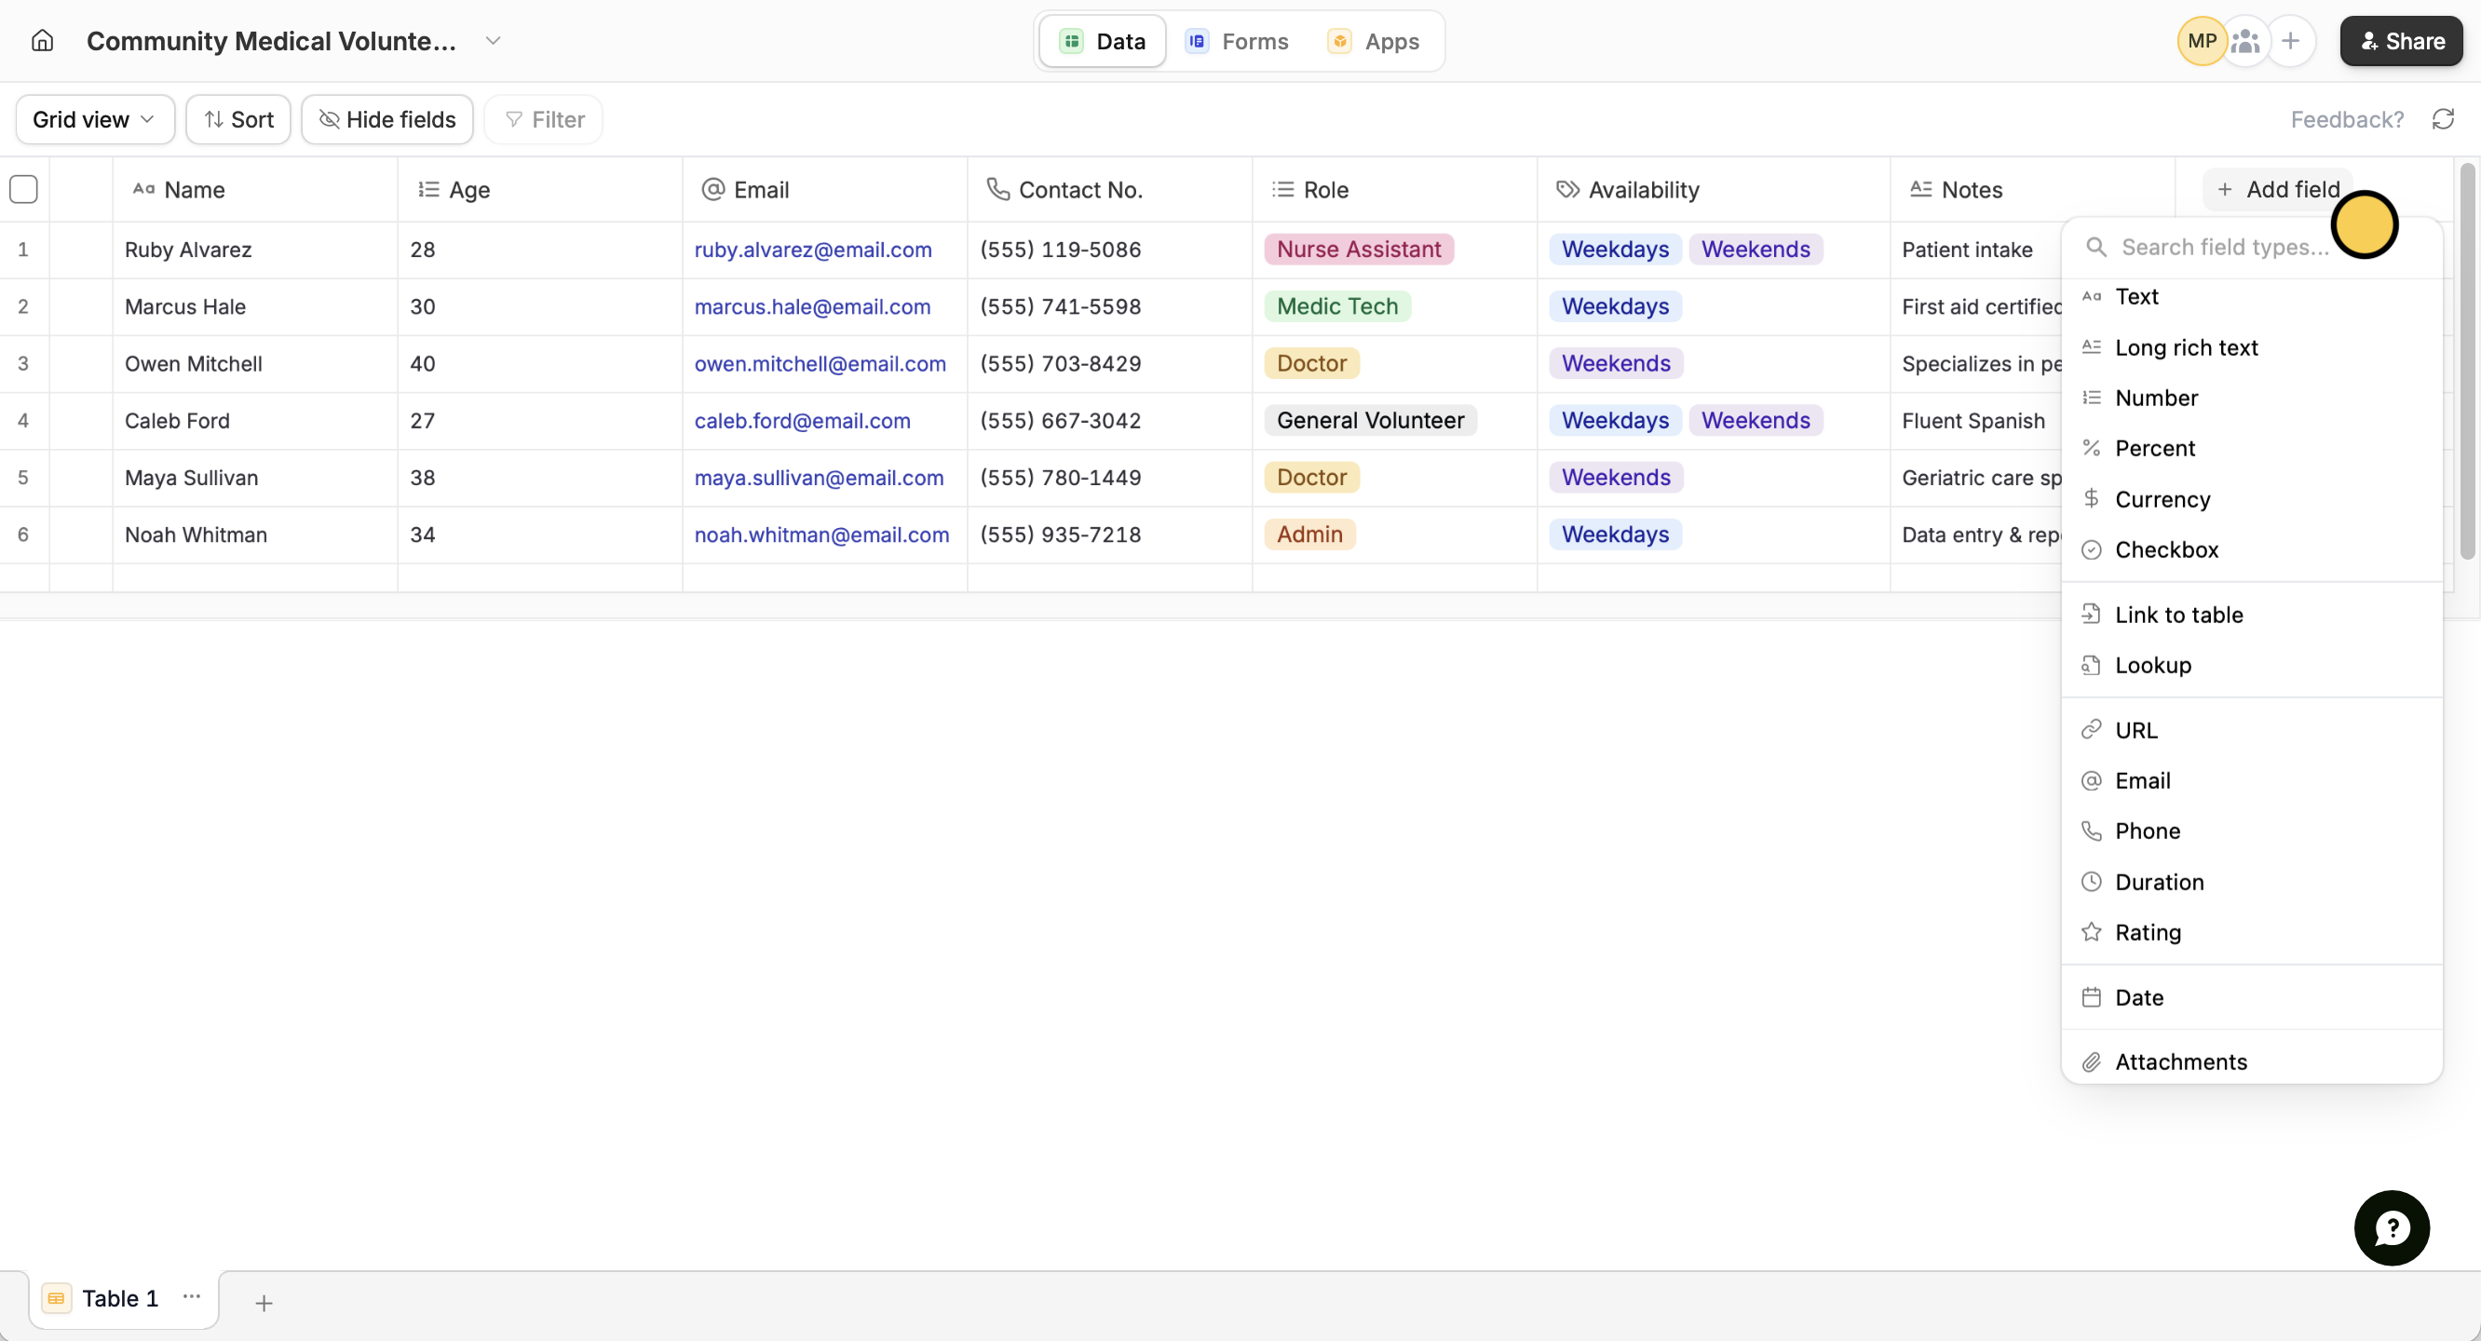Open the Grid view dropdown
This screenshot has height=1341, width=2481.
[x=93, y=118]
